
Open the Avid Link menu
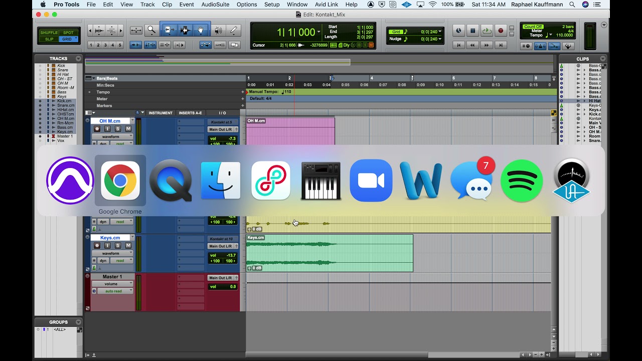tap(327, 5)
